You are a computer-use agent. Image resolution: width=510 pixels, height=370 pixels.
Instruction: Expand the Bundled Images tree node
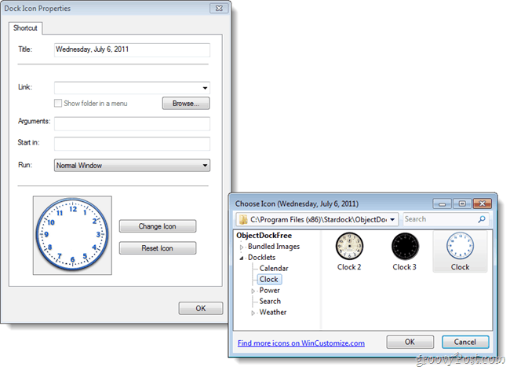[242, 247]
